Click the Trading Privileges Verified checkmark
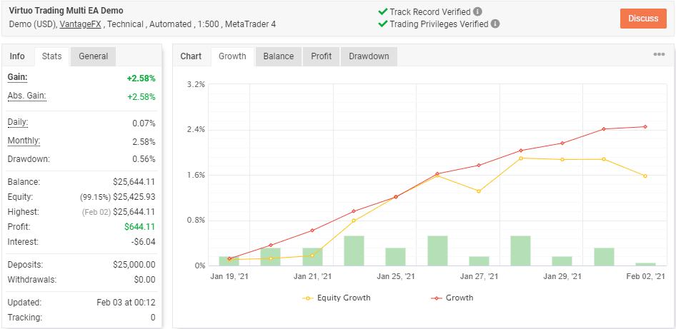 click(382, 24)
